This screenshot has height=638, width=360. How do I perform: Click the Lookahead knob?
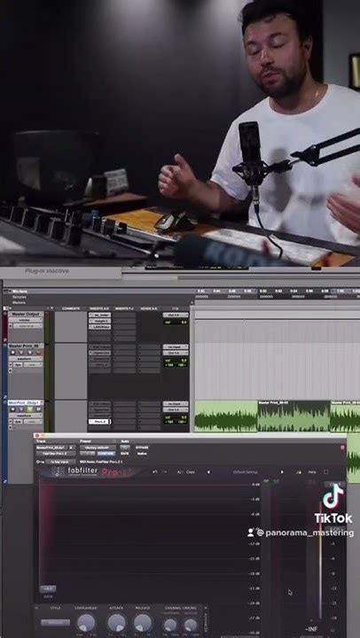[x=86, y=623]
